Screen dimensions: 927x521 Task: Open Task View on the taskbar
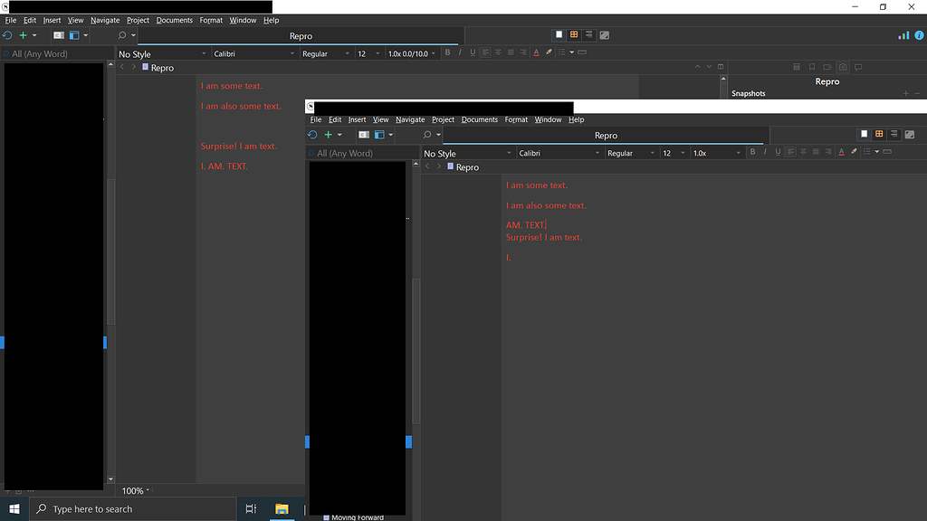(251, 508)
